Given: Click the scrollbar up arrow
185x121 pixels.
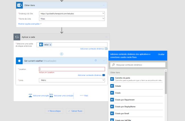Looking at the screenshot, I should click(x=166, y=70).
